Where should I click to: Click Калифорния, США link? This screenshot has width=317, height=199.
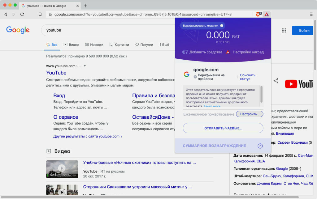[249, 161]
